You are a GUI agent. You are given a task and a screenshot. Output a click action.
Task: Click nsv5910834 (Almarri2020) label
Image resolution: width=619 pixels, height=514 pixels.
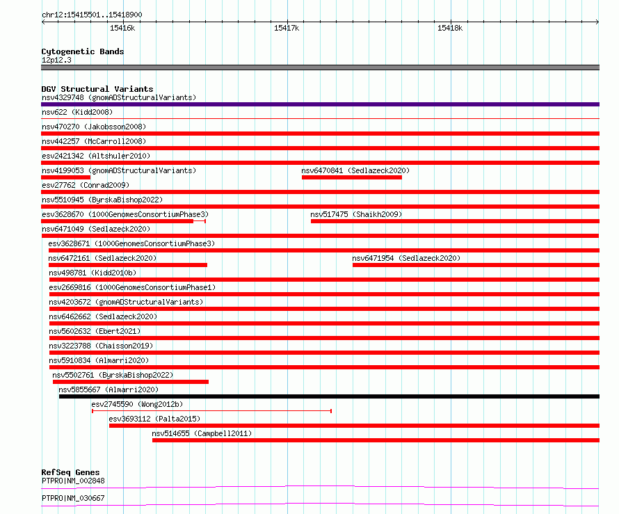pyautogui.click(x=99, y=360)
